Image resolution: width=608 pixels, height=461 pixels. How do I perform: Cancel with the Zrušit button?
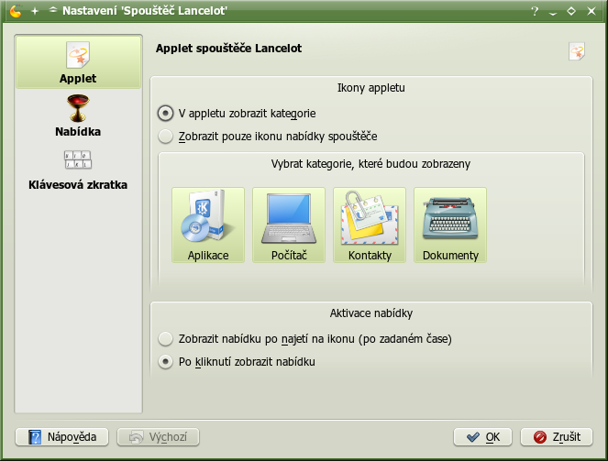(557, 437)
